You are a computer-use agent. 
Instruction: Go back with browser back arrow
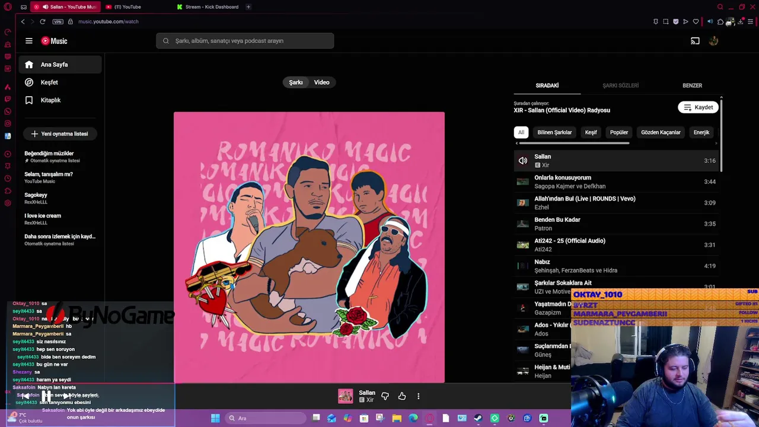(23, 21)
